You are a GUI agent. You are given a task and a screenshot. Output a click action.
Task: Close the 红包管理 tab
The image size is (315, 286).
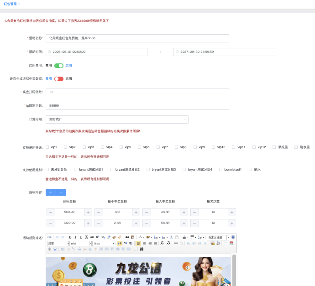click(x=19, y=4)
